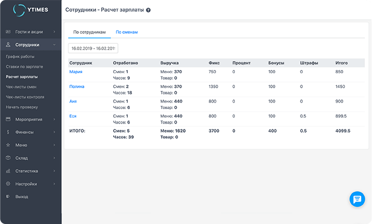Image resolution: width=372 pixels, height=224 pixels.
Task: Click the date range input field
Action: [x=93, y=49]
